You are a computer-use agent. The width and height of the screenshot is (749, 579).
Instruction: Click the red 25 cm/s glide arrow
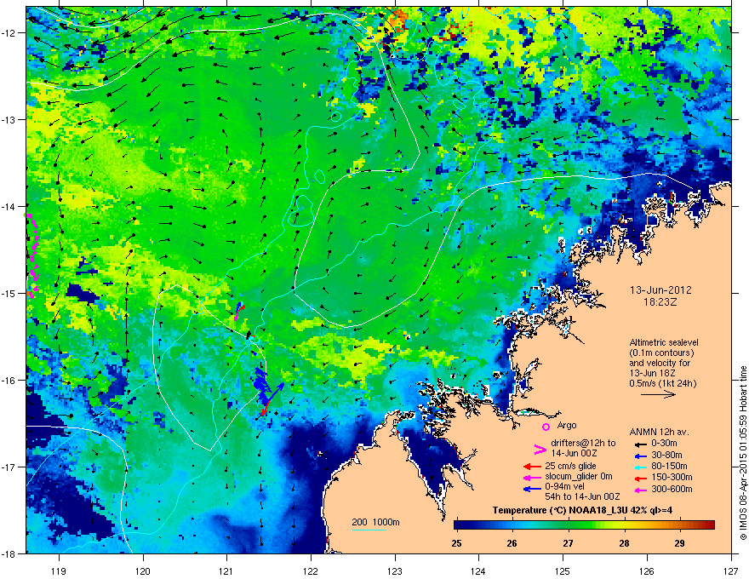pos(533,467)
